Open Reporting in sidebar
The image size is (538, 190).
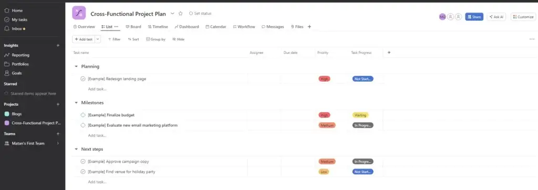point(17,55)
